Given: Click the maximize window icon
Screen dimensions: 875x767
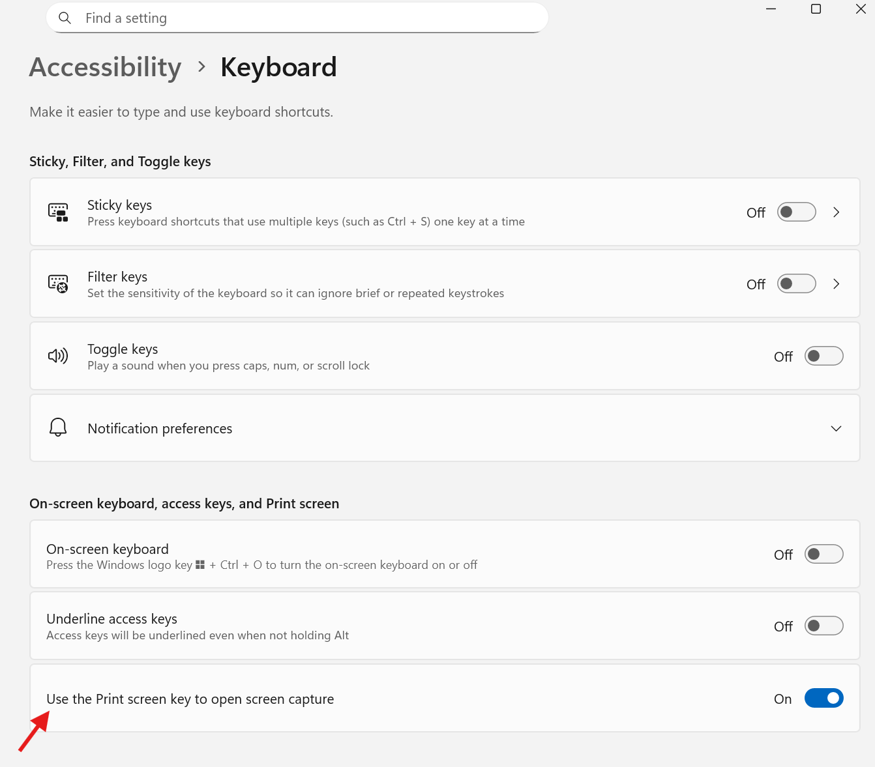Looking at the screenshot, I should (815, 9).
